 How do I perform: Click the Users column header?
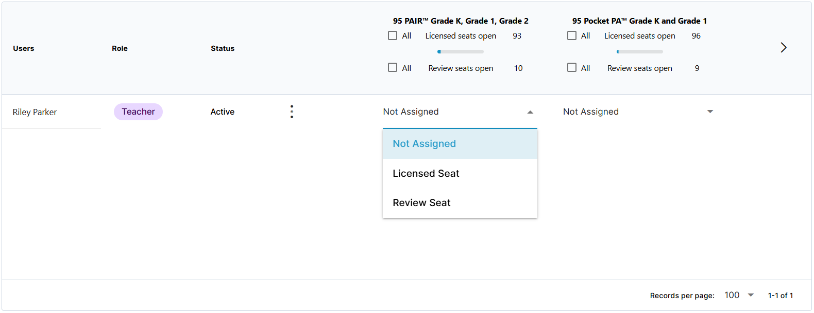24,48
